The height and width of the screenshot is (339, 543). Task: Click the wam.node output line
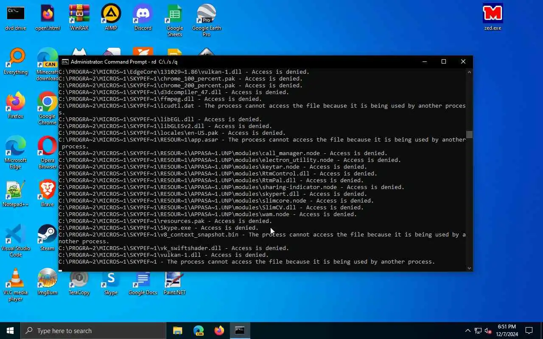point(207,214)
